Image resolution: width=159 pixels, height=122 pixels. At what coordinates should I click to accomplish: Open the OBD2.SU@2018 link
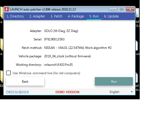point(17,92)
